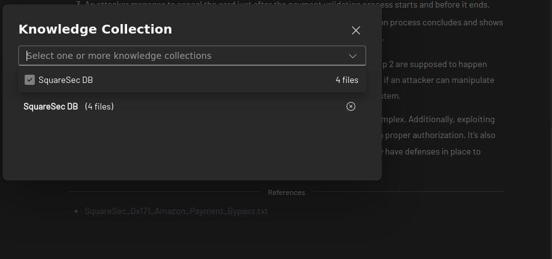
Task: Click the bullet before the reference file
Action: [x=76, y=211]
